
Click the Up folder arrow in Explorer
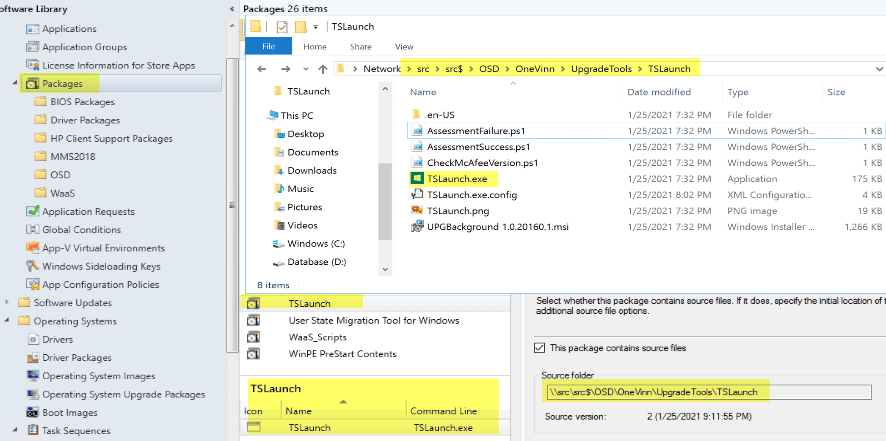323,69
